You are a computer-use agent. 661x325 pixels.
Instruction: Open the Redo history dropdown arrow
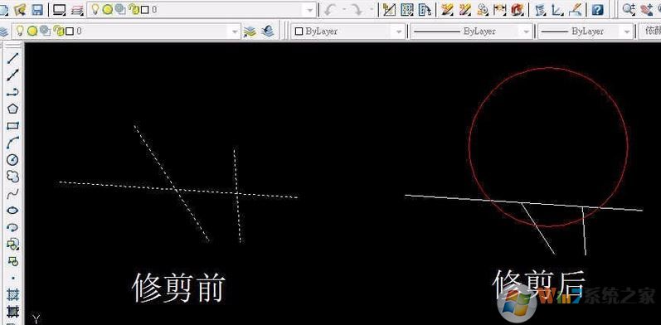372,10
